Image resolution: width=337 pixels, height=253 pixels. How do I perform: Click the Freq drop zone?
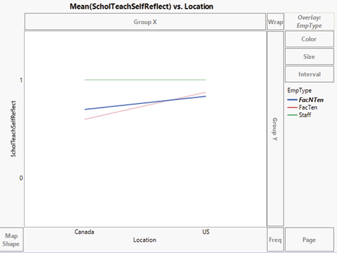(x=276, y=240)
